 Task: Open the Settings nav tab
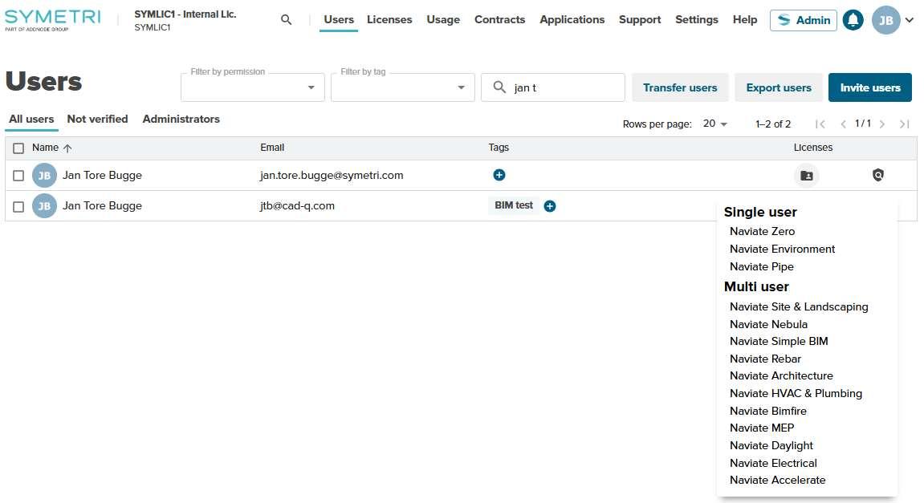click(x=697, y=19)
